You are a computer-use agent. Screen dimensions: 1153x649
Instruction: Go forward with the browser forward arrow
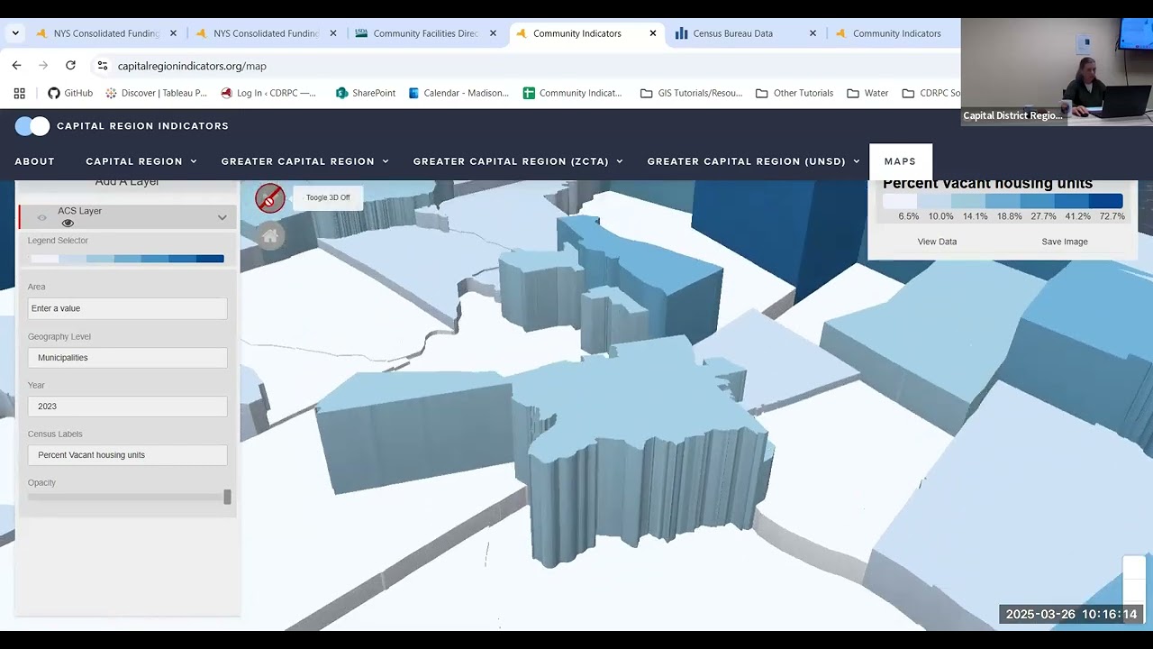[43, 66]
